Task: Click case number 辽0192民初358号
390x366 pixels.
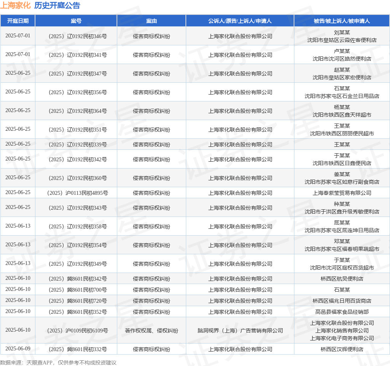Action: pyautogui.click(x=78, y=226)
